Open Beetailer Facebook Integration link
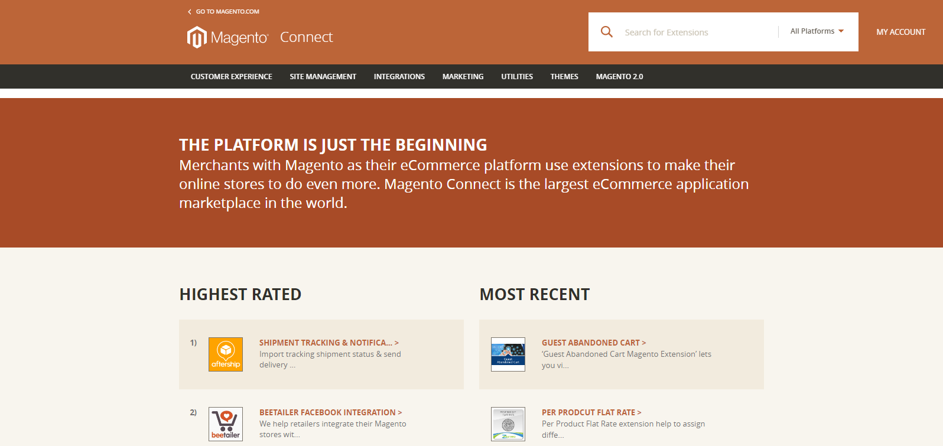Viewport: 943px width, 446px height. coord(330,412)
